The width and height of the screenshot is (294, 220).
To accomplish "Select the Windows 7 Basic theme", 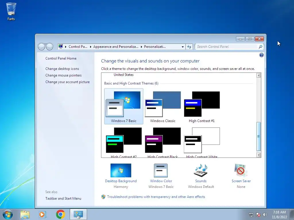I will (123, 106).
